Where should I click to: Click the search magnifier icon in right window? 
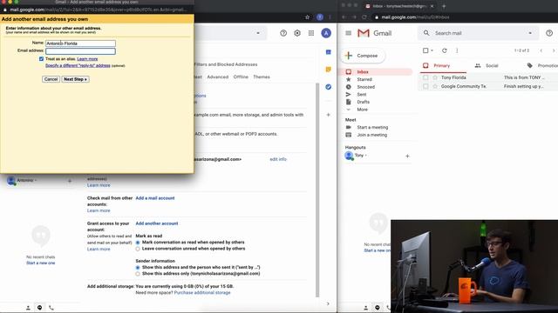[x=426, y=33]
